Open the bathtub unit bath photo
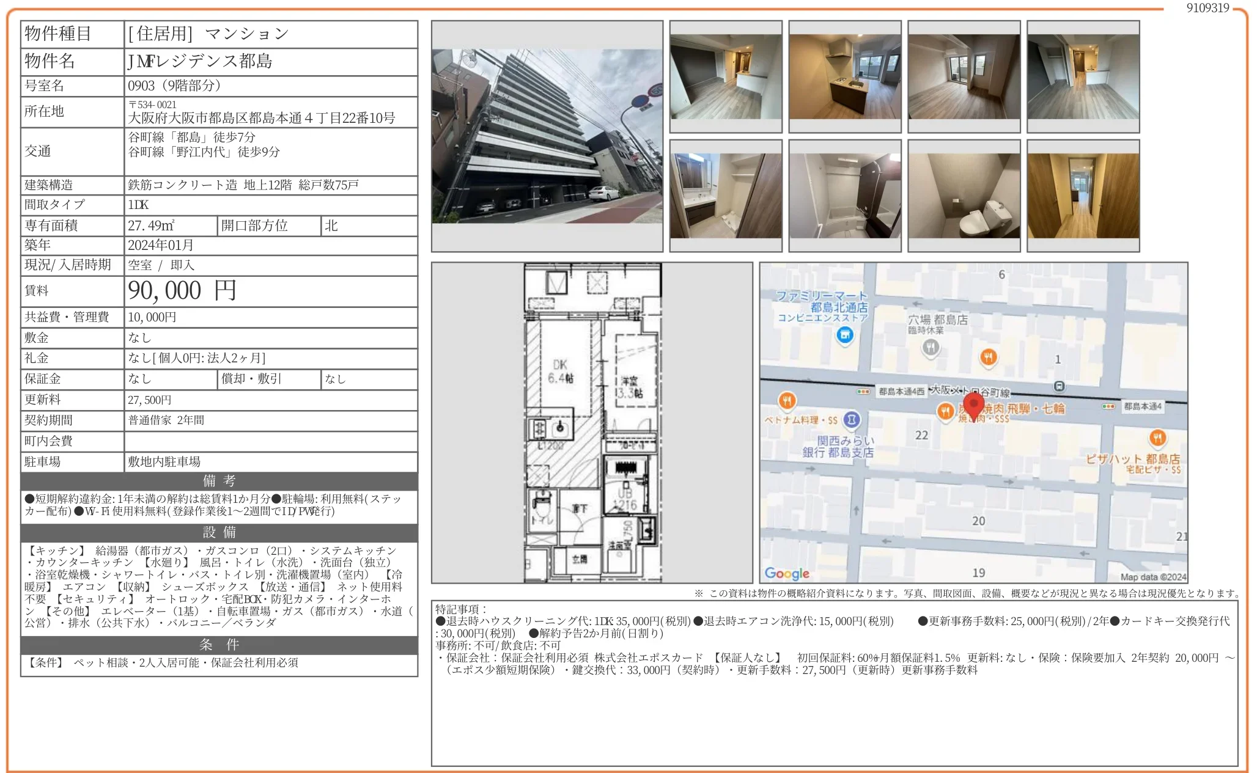This screenshot has height=773, width=1257. tap(844, 196)
